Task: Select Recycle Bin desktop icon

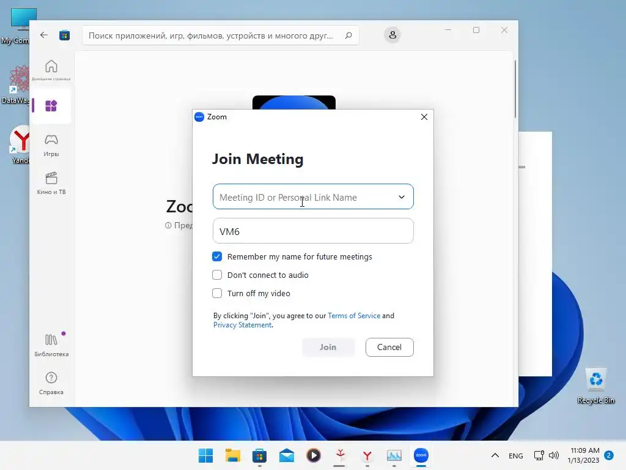Action: pyautogui.click(x=595, y=386)
